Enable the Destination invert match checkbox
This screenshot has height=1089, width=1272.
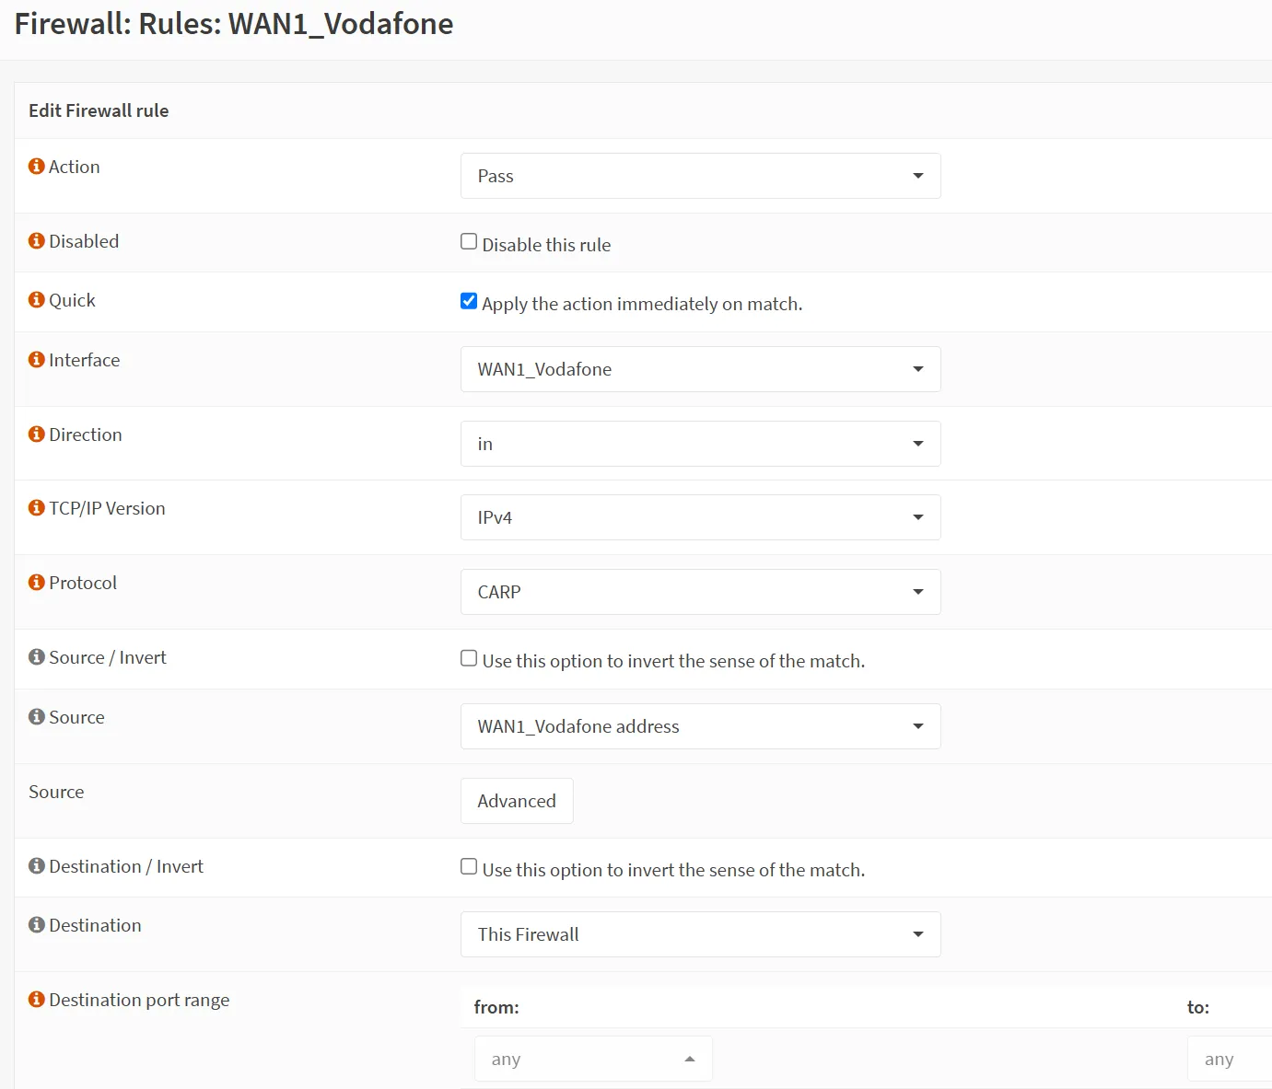coord(469,867)
